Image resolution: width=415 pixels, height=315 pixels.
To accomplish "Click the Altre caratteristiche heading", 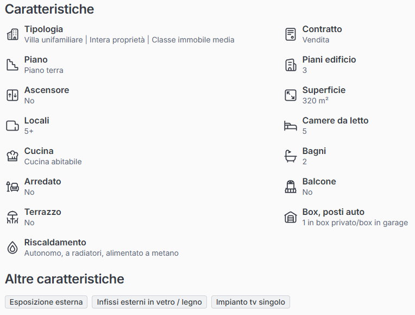I will coord(65,279).
